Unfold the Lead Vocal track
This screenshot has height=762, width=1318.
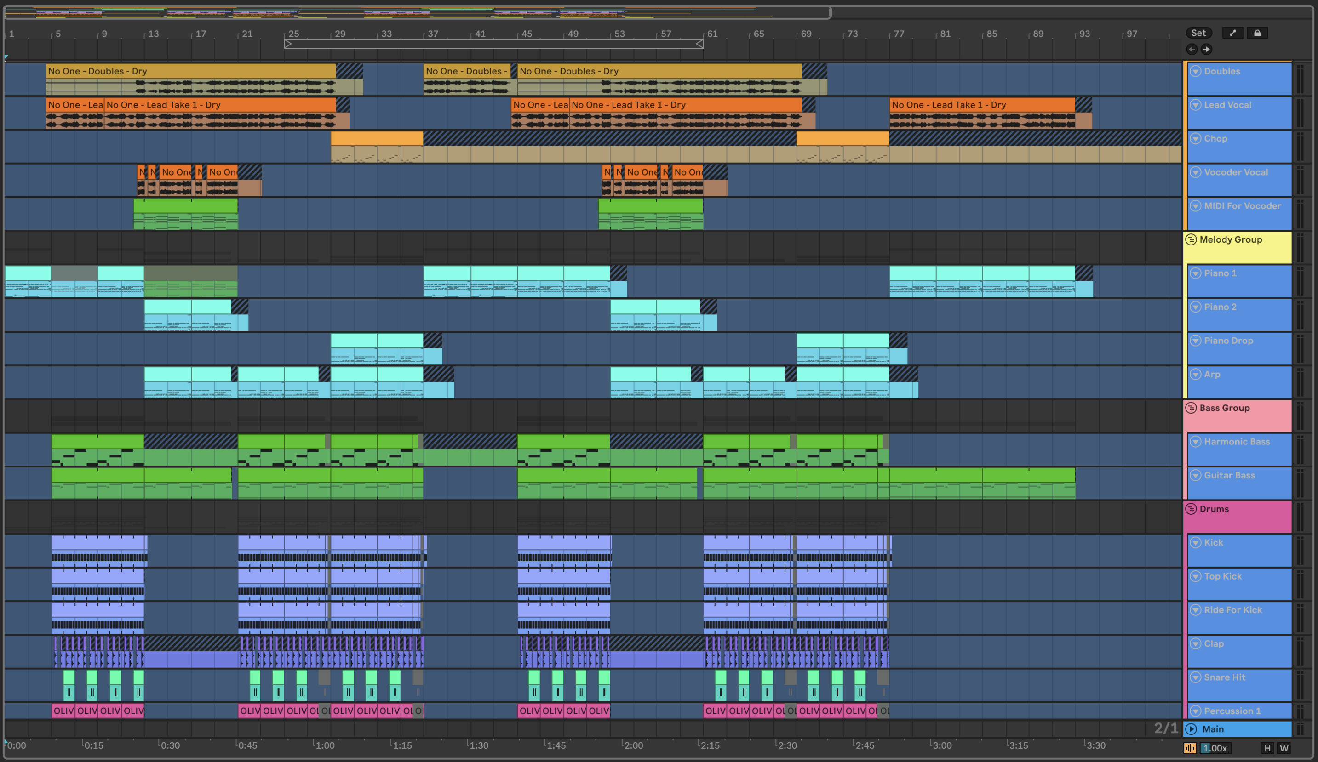point(1196,104)
